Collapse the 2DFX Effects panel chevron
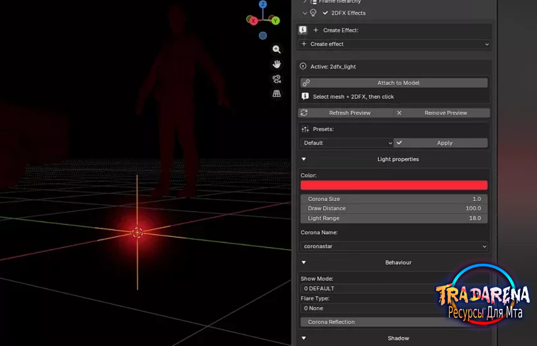Image resolution: width=537 pixels, height=346 pixels. (x=304, y=13)
